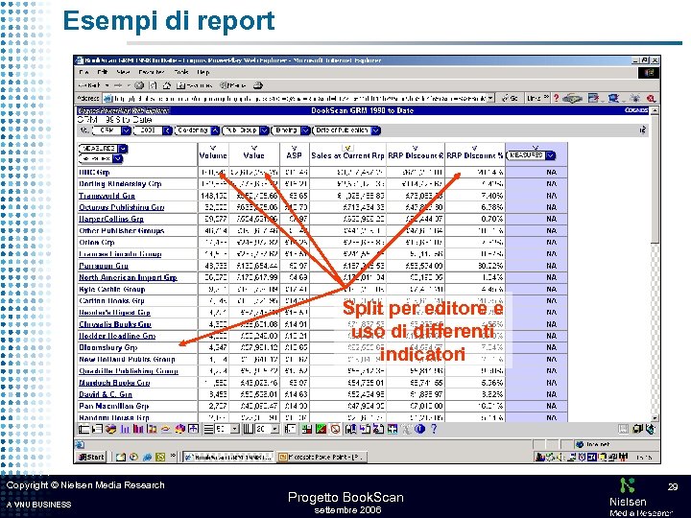Click IE Stop icon in browser toolbar
The width and height of the screenshot is (691, 518).
coord(139,85)
